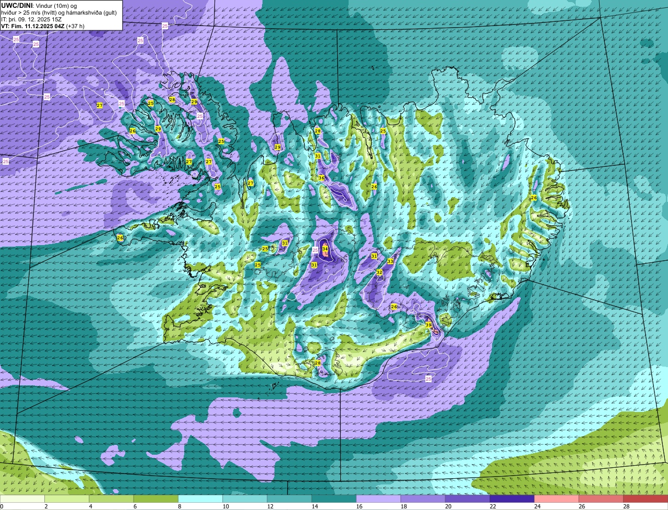
Task: Click the yellow gust label '32' on the map
Action: point(379,273)
